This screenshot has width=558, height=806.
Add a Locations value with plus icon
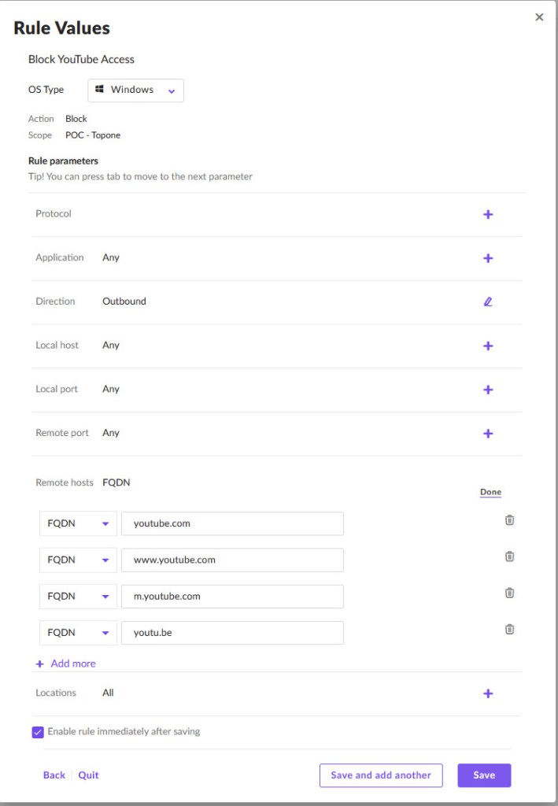coord(488,693)
